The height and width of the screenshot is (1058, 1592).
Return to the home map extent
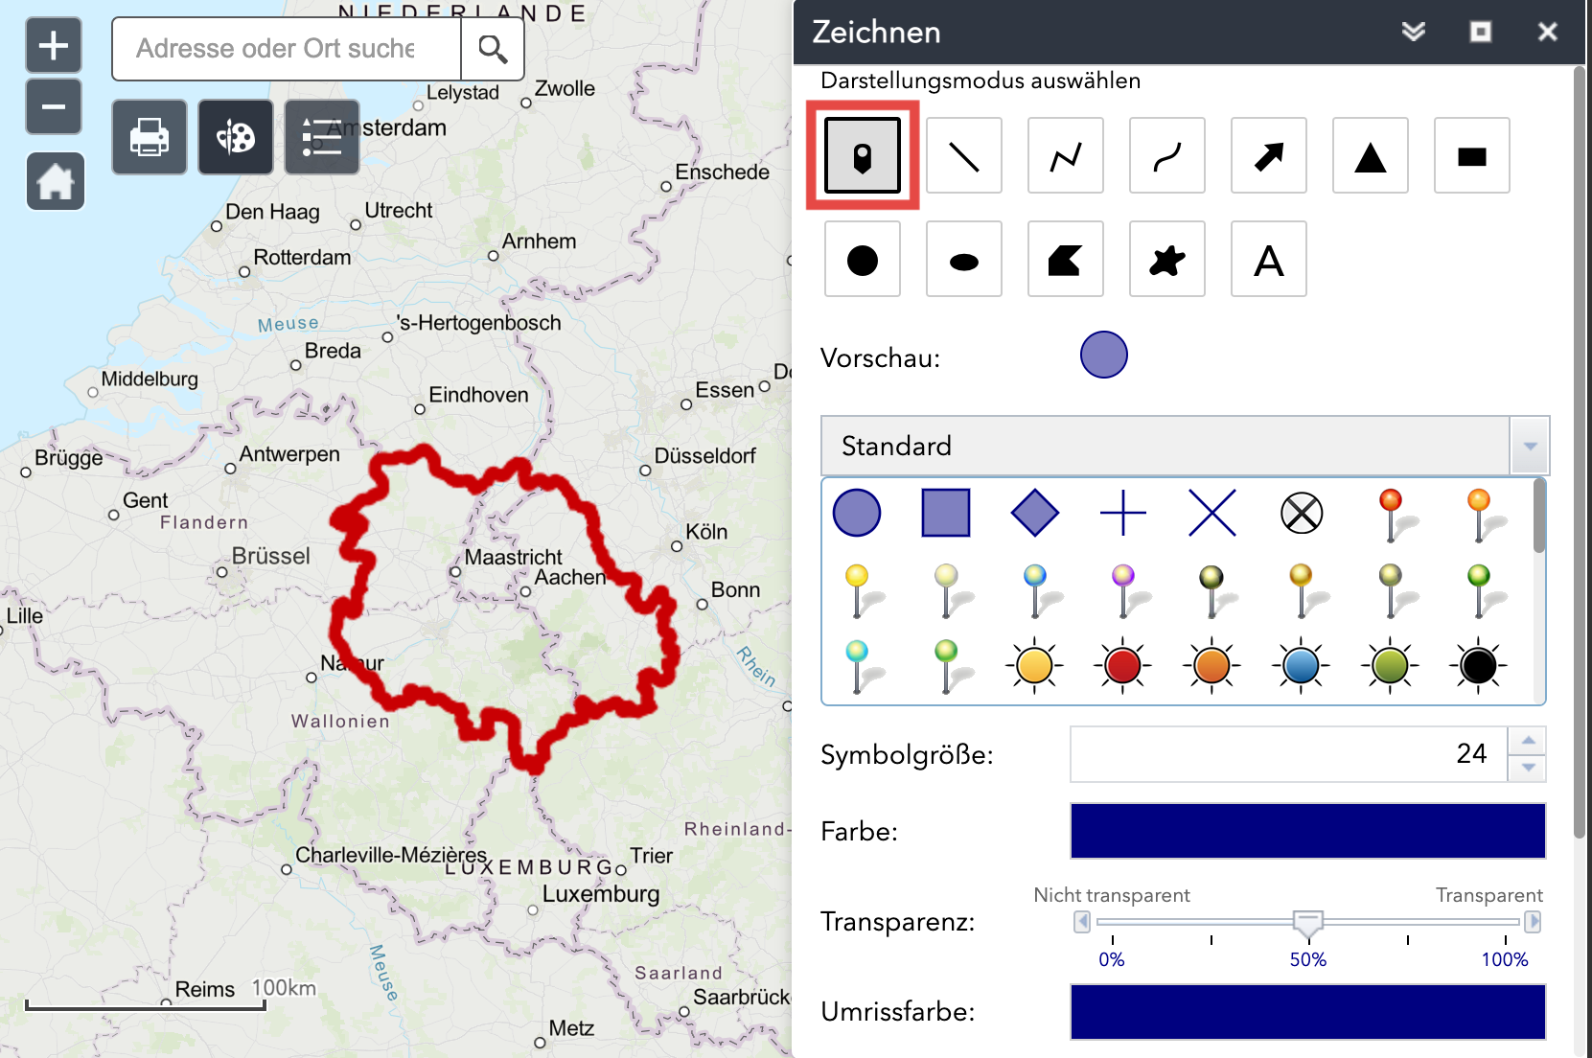[55, 181]
